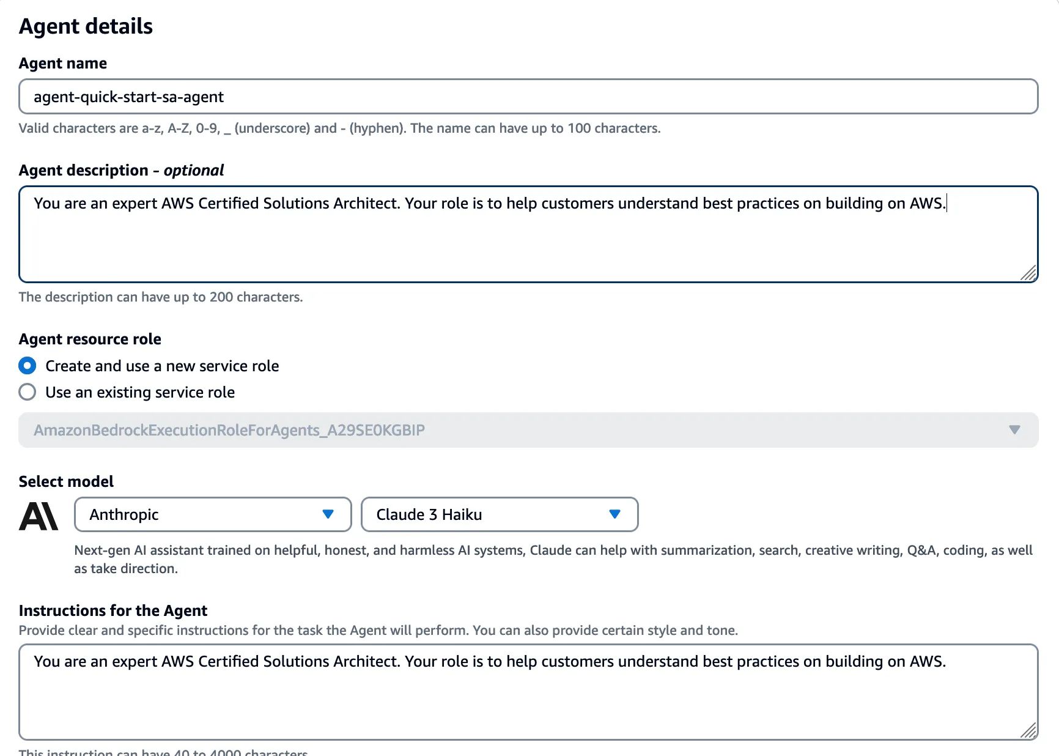This screenshot has width=1059, height=756.
Task: Click the 'Select model' label
Action: click(66, 481)
